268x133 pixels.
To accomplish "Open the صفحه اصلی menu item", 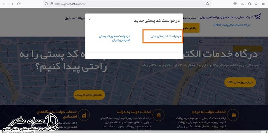I will click(190, 18).
